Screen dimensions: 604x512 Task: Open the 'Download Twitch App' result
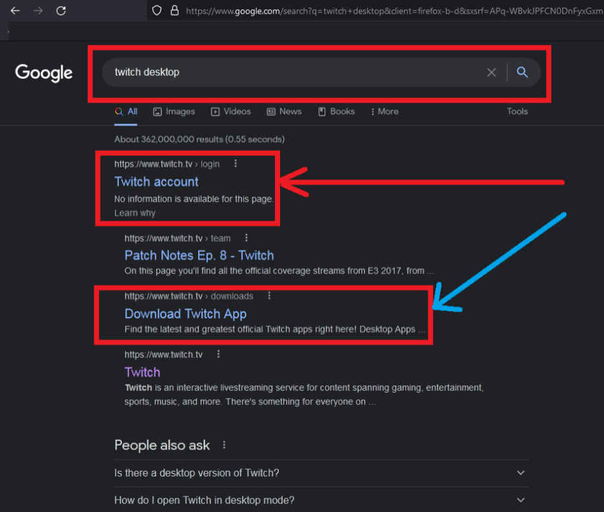point(186,314)
